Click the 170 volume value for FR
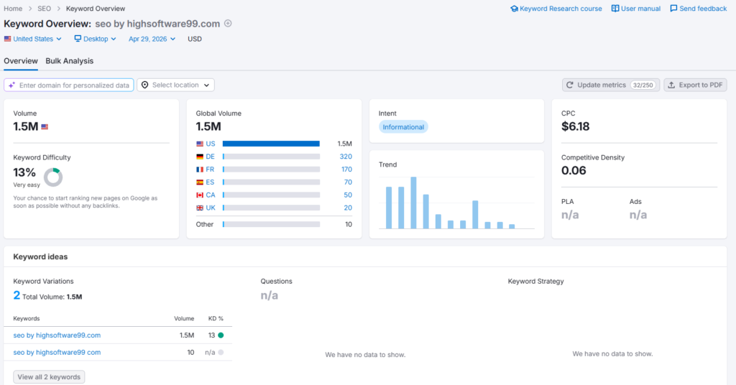Image resolution: width=736 pixels, height=385 pixels. coord(346,170)
